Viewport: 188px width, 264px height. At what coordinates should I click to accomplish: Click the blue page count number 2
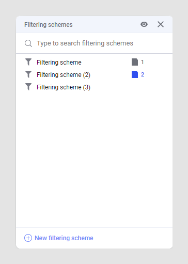tap(143, 74)
